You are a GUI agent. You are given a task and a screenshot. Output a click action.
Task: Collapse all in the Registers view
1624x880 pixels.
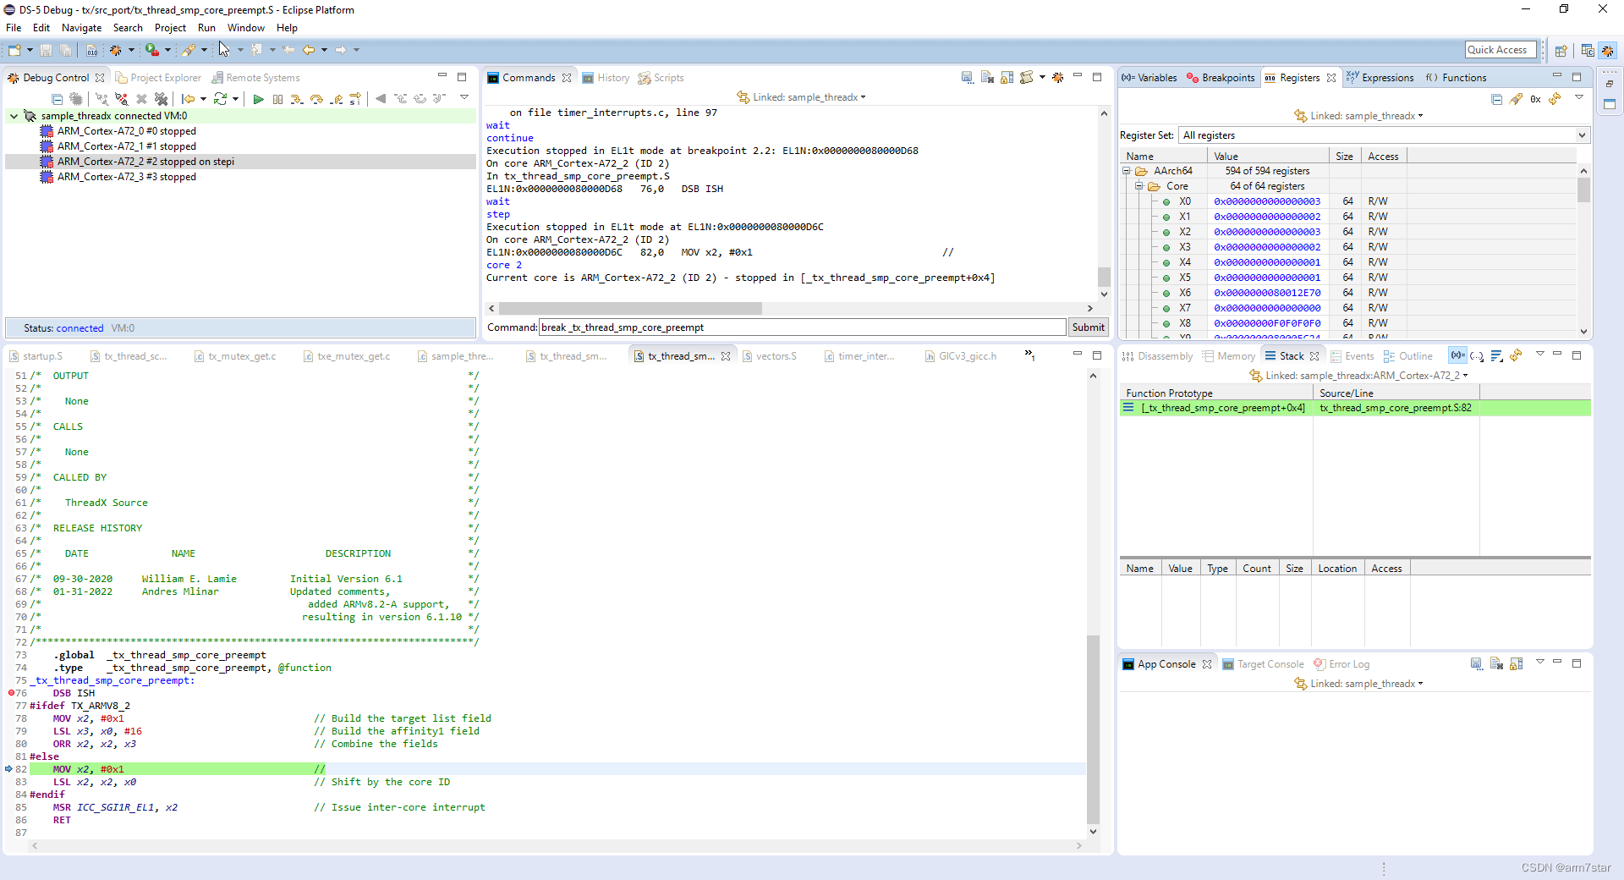coord(1496,99)
